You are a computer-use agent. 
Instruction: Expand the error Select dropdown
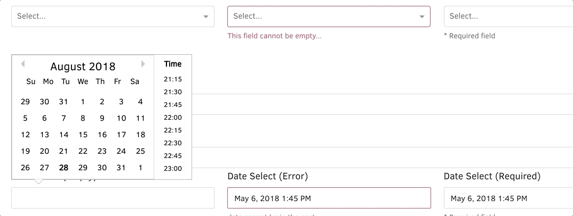329,16
